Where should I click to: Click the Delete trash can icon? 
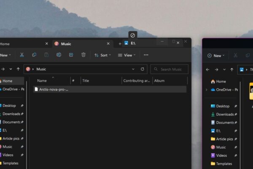point(83,55)
